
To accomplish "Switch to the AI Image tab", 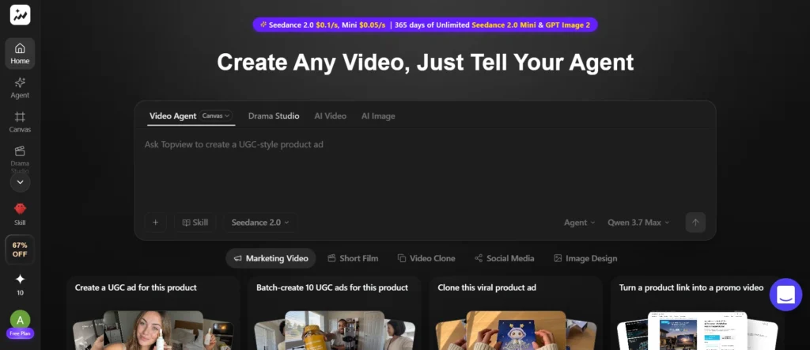I will click(x=378, y=116).
